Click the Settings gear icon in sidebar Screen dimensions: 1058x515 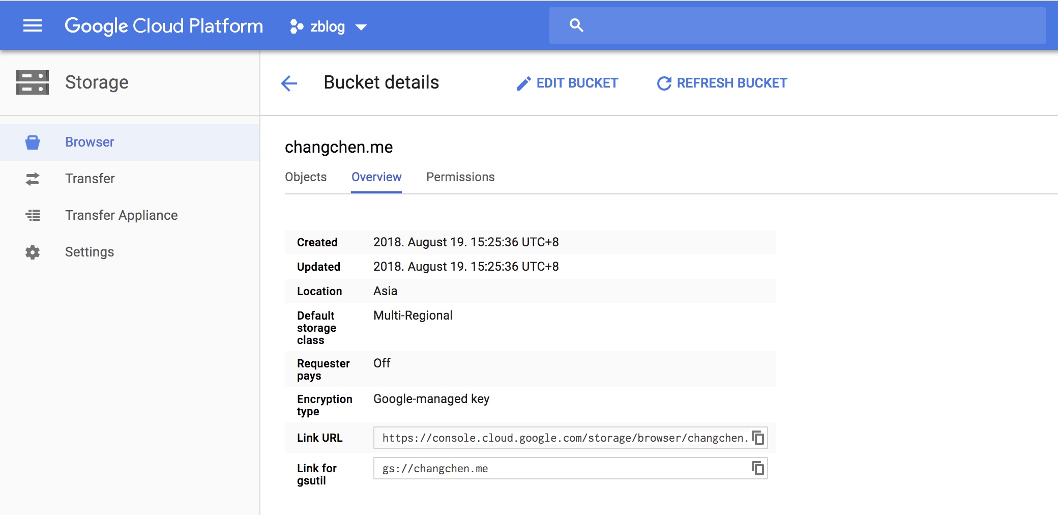[x=33, y=252]
